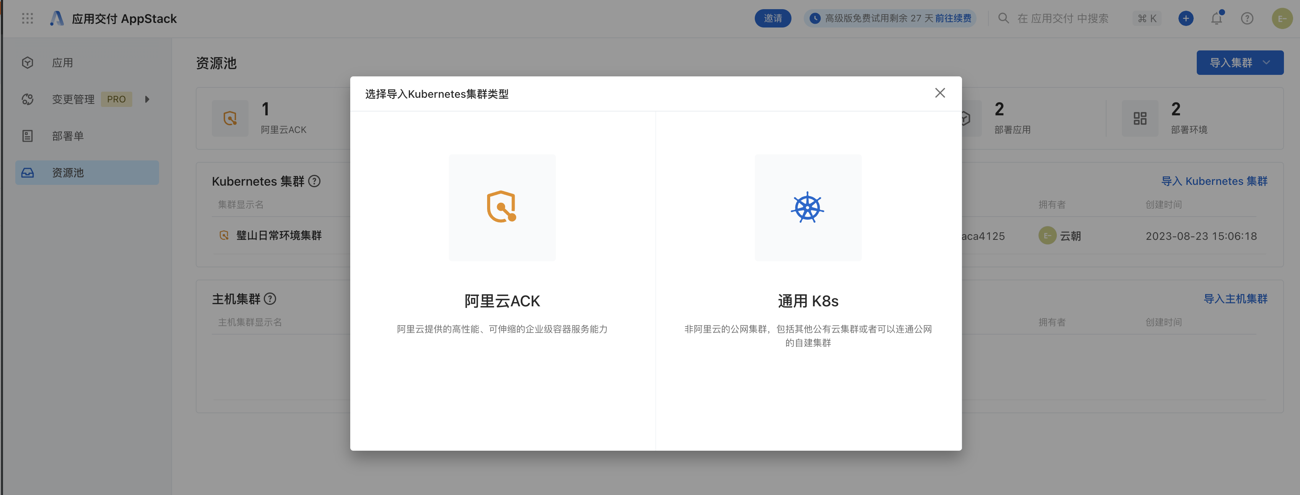
Task: Choose the 阿里云ACK cluster icon card
Action: [x=502, y=208]
